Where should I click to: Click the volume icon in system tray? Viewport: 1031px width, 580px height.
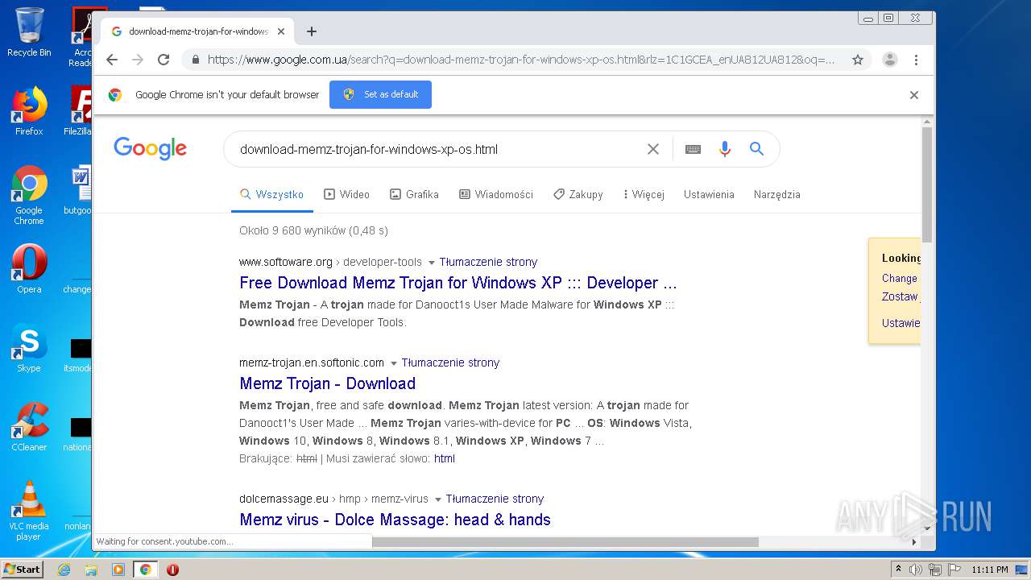click(x=916, y=570)
